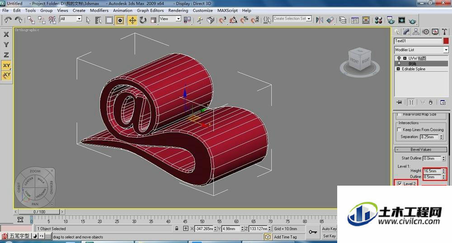
Task: Toggle the Spinner Snap icon
Action: click(x=255, y=20)
